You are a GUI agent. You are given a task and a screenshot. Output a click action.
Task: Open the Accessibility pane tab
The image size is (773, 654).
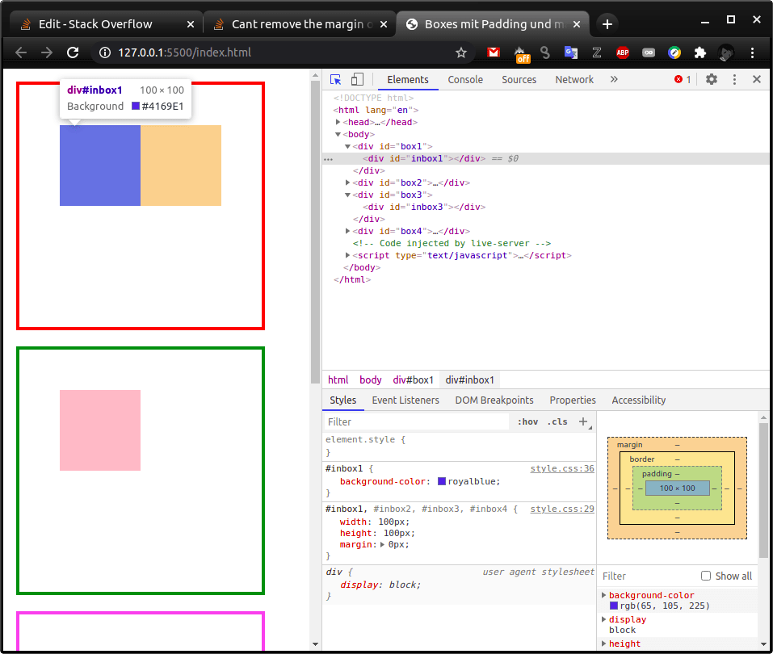coord(639,400)
